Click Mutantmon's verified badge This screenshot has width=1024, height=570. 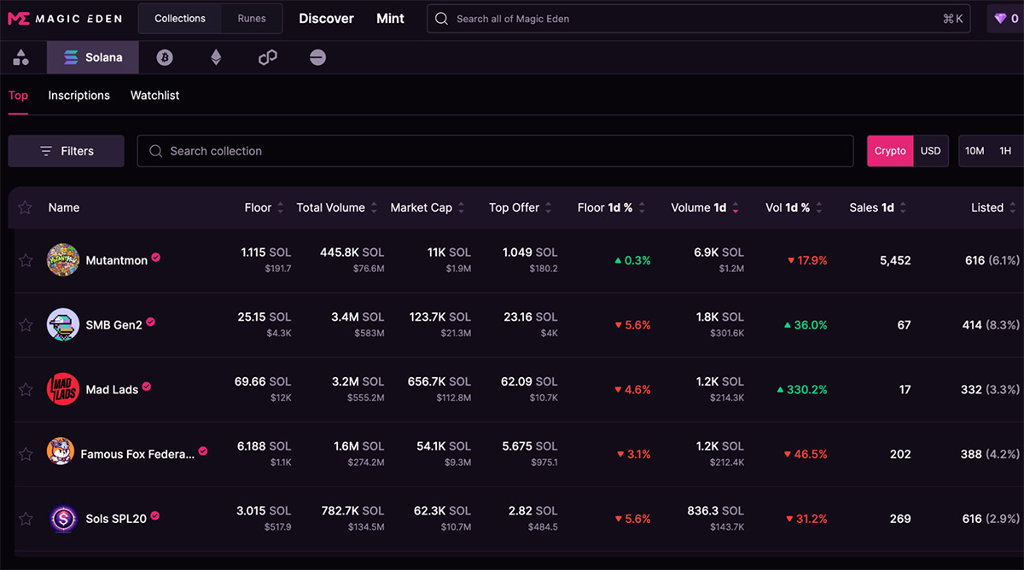pyautogui.click(x=155, y=258)
